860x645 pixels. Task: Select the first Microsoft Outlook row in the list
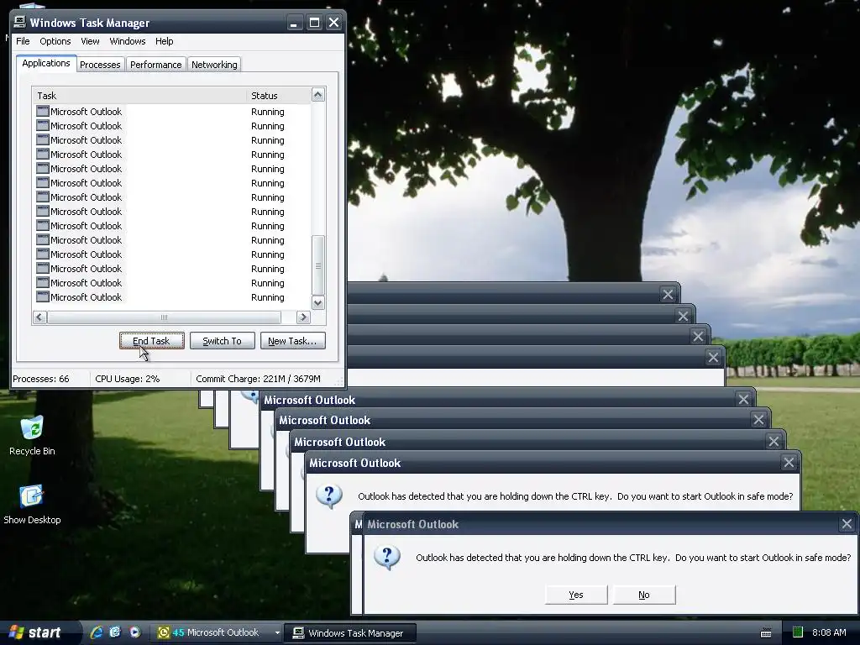click(x=171, y=112)
